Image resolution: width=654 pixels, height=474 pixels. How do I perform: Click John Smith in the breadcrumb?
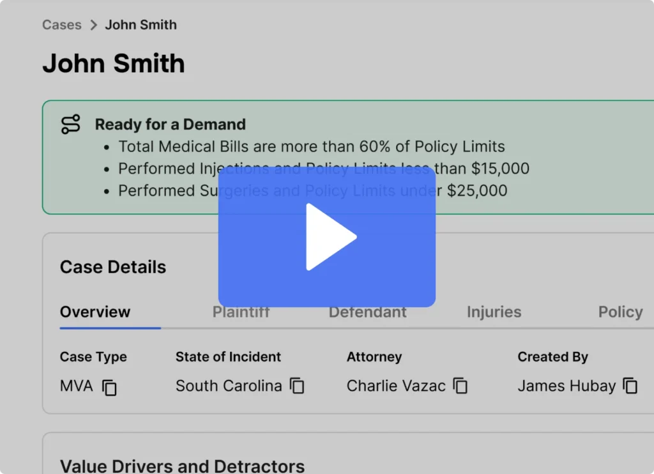pos(141,25)
